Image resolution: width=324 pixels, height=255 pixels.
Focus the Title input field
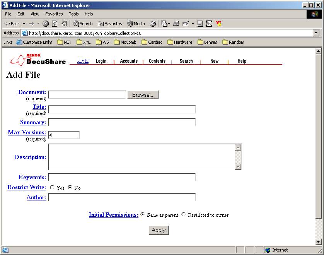(122, 110)
